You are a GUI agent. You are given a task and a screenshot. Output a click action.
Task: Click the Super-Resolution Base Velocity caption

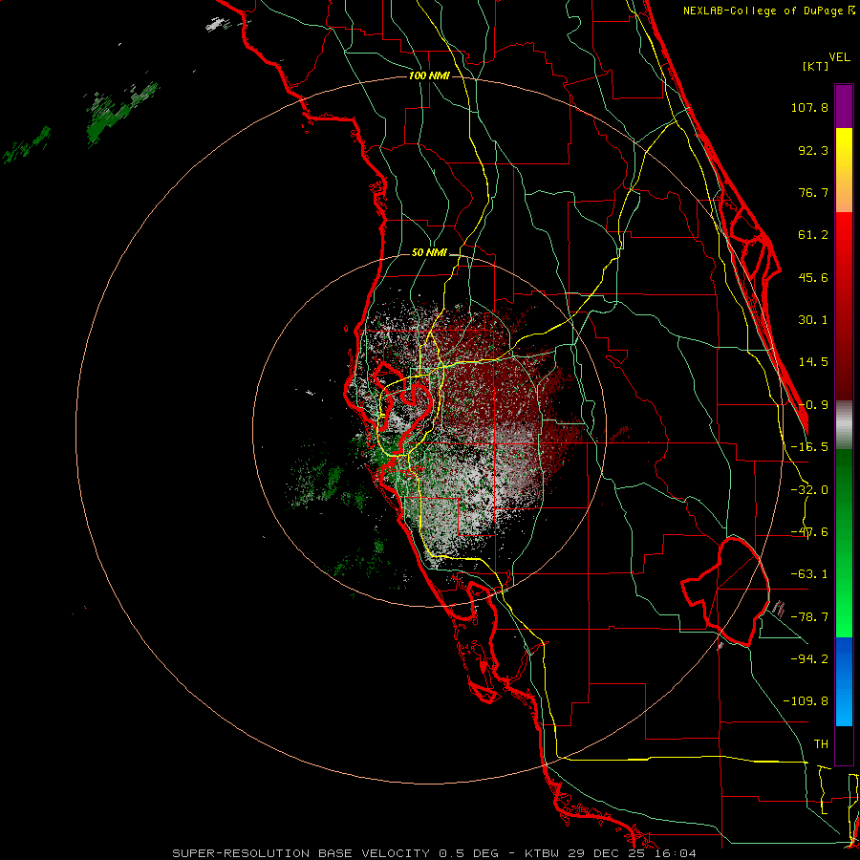coord(435,853)
